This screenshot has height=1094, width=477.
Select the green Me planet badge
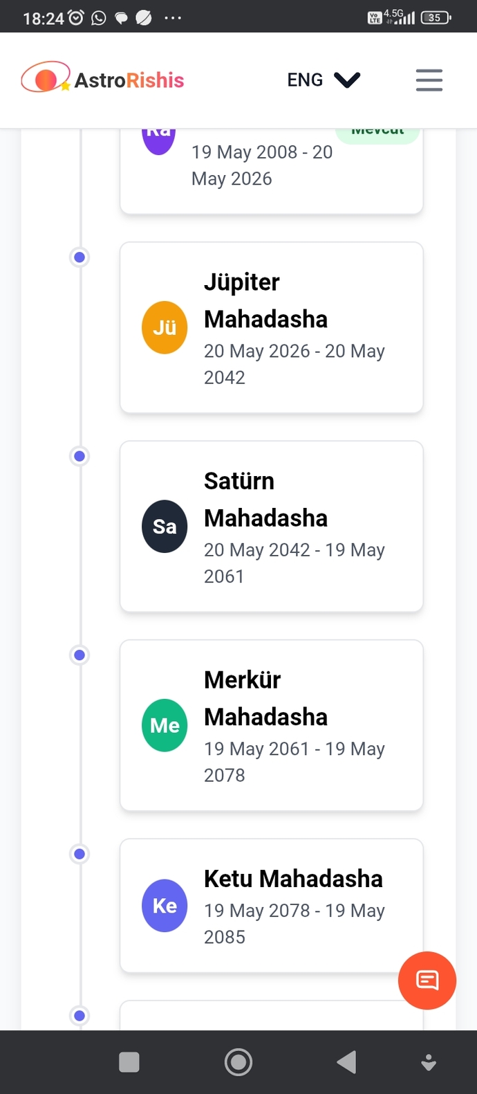[165, 725]
